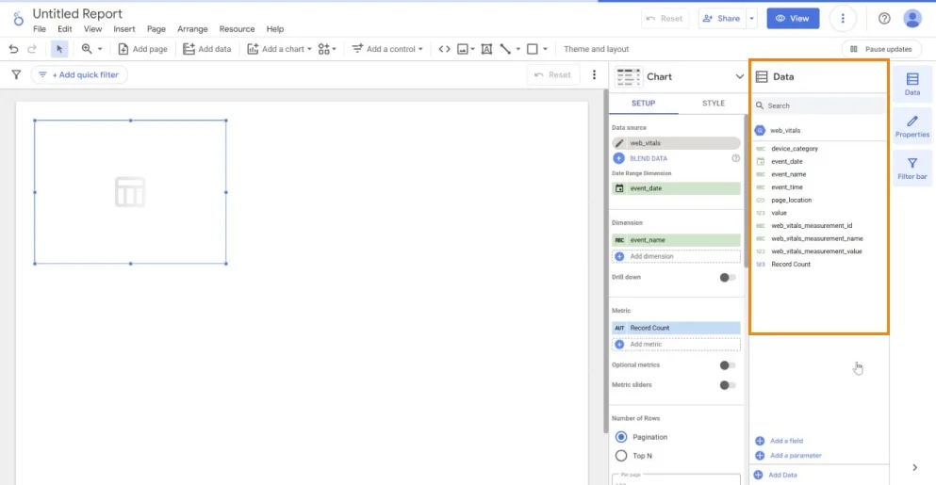Select the rectangle shape tool
The width and height of the screenshot is (936, 485).
pyautogui.click(x=533, y=49)
